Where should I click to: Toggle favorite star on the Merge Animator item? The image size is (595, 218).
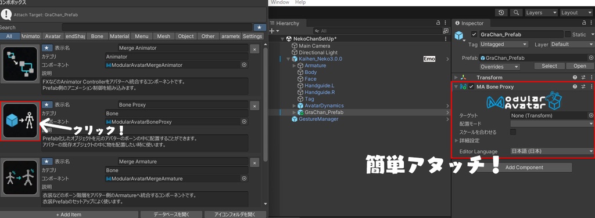(x=47, y=48)
